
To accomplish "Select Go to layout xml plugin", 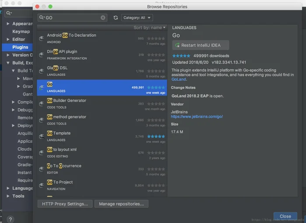I will (102, 153).
